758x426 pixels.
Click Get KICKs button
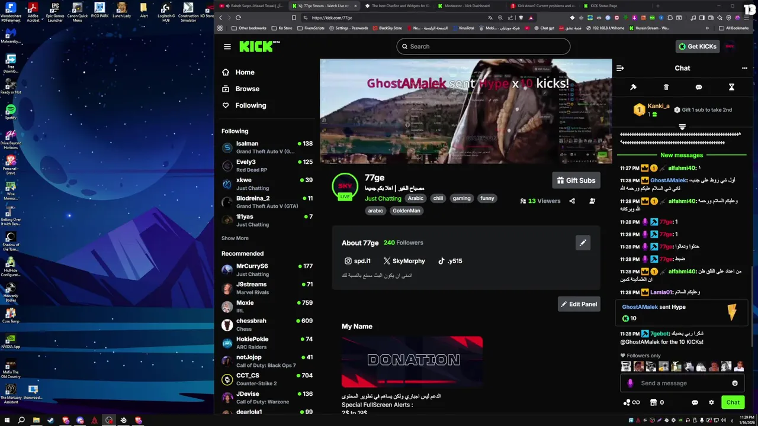pos(697,46)
